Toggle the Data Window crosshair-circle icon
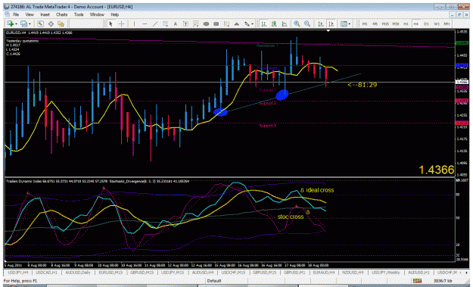The height and width of the screenshot is (287, 473). click(51, 23)
